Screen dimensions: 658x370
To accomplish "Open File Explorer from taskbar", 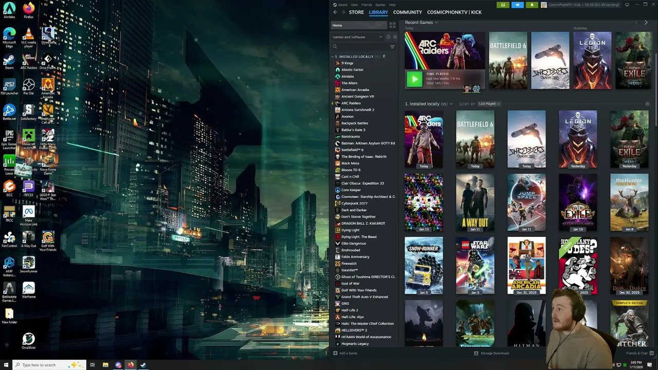I will pyautogui.click(x=105, y=365).
